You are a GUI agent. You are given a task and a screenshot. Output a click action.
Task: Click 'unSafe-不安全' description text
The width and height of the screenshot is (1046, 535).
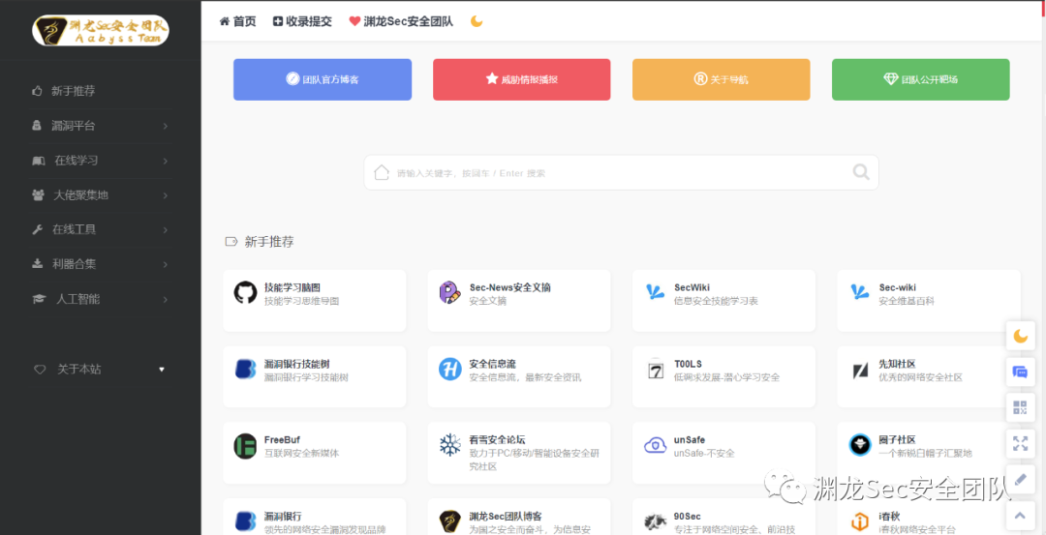point(704,453)
